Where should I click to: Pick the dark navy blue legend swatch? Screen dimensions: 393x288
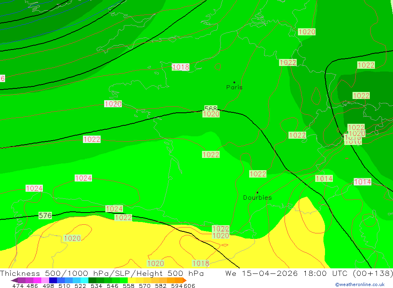point(53,280)
